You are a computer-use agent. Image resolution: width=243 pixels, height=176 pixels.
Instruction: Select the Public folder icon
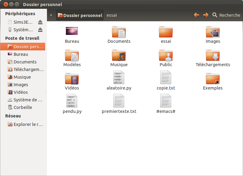[166, 55]
